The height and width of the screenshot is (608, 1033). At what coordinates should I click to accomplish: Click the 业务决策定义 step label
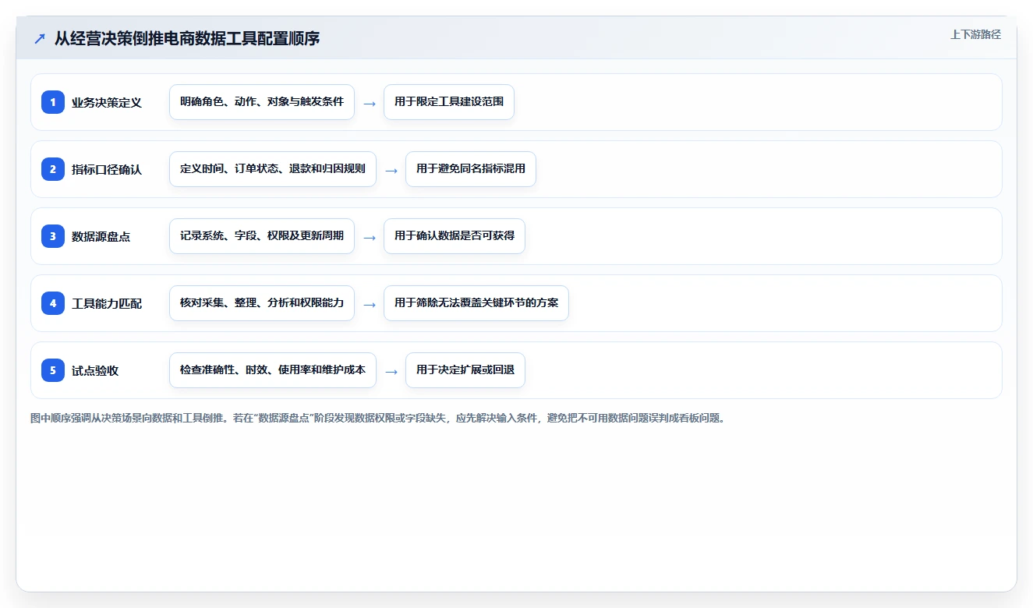(107, 102)
